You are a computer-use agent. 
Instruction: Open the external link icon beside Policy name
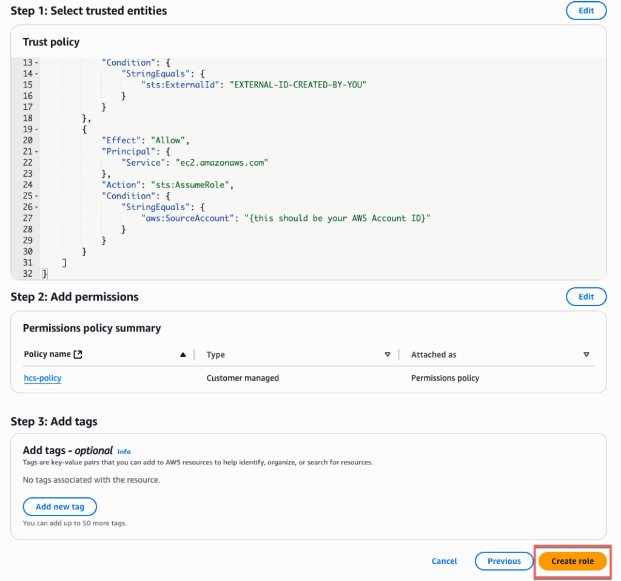pos(77,355)
